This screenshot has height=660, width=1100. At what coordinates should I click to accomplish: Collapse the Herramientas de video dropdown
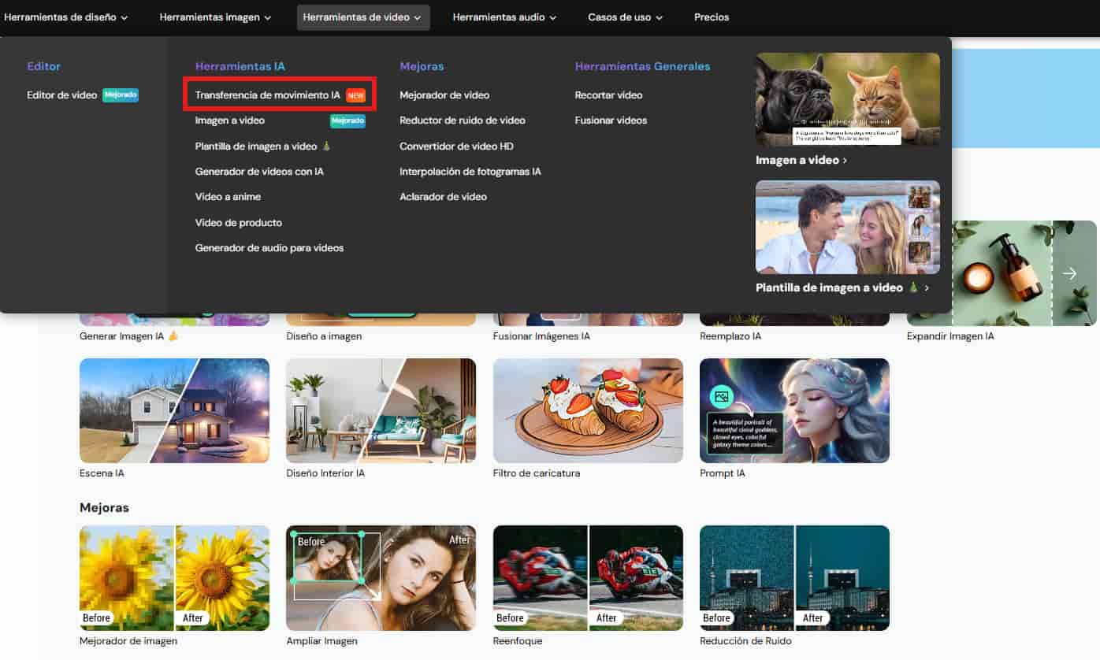coord(362,17)
